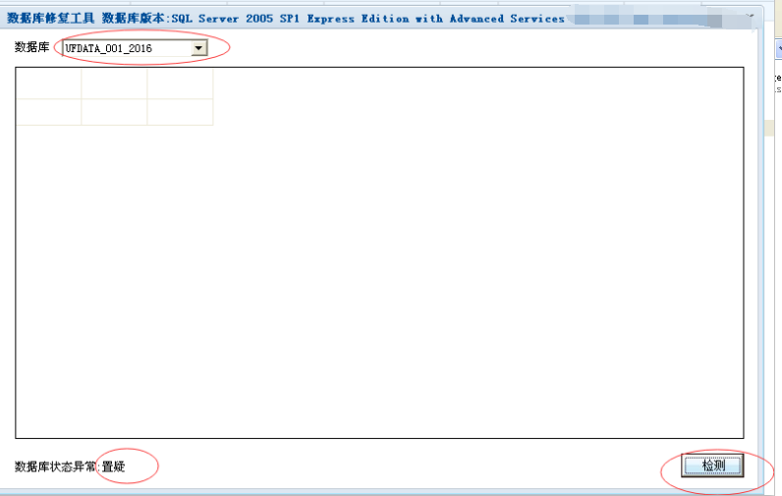
Task: Click the first cell in grid's second row
Action: point(48,112)
